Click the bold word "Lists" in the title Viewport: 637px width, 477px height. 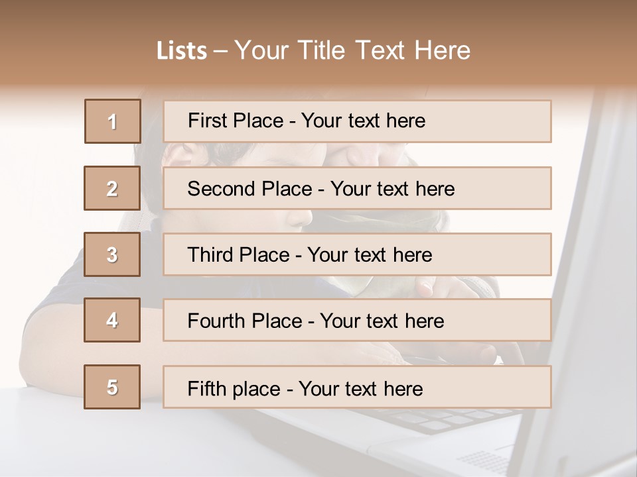coord(182,50)
